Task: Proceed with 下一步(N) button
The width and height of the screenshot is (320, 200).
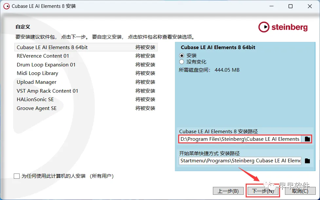Action: [263, 191]
